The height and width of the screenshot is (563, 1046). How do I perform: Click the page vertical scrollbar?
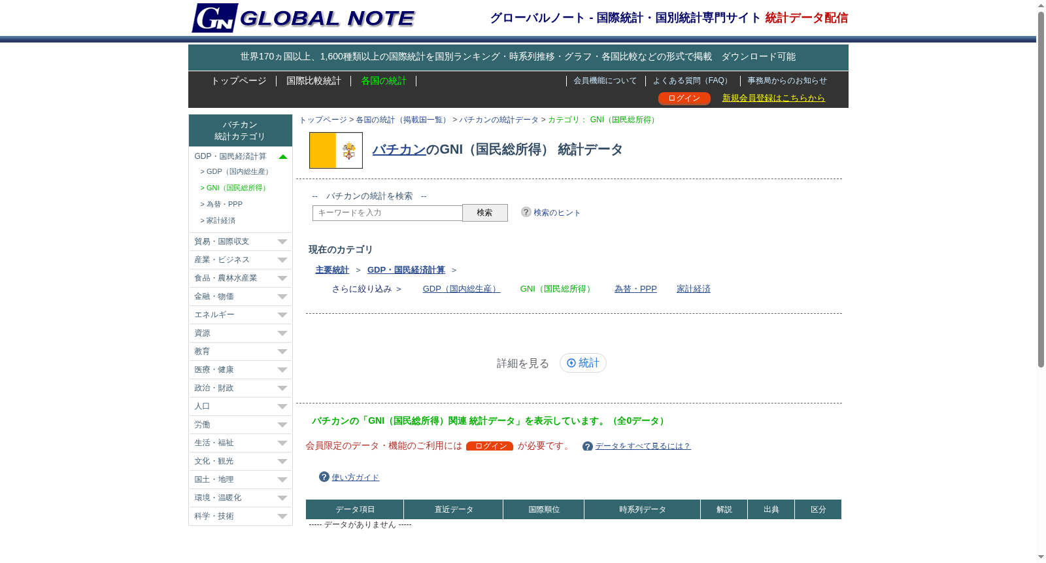(1041, 190)
